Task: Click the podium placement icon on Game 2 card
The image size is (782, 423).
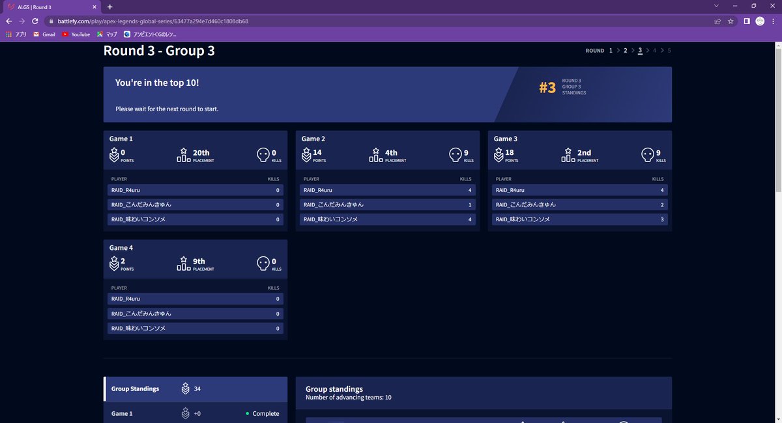Action: (375, 155)
